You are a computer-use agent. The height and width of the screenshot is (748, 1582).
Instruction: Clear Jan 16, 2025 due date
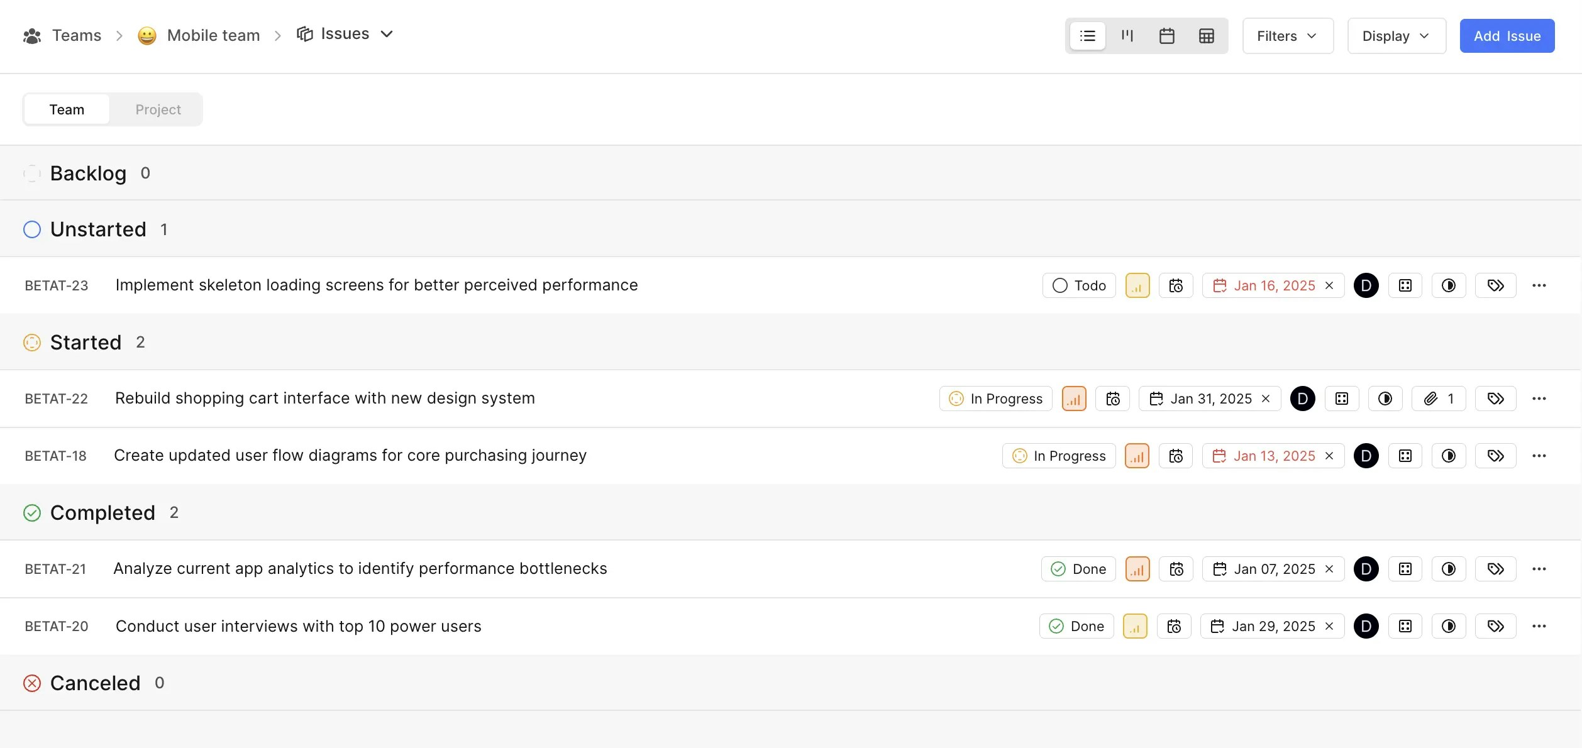pyautogui.click(x=1329, y=285)
